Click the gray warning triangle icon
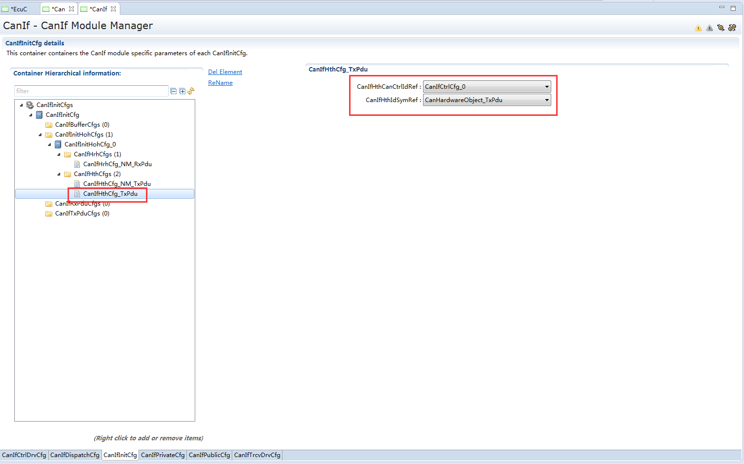The height and width of the screenshot is (464, 744). point(709,28)
